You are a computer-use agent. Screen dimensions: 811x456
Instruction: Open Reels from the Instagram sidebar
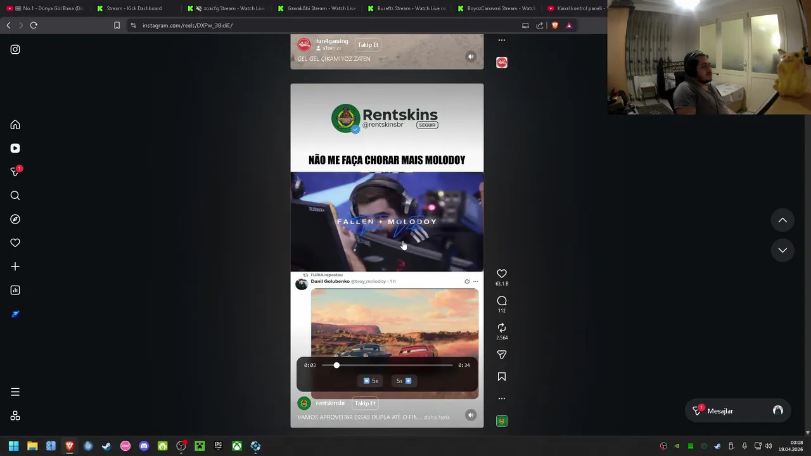point(15,148)
